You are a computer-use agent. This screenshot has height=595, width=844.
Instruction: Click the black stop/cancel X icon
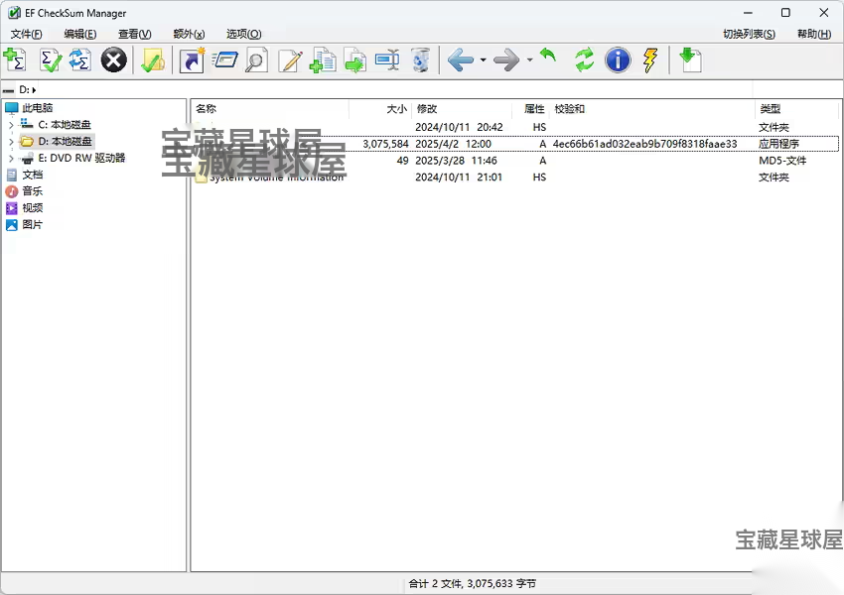[x=113, y=59]
